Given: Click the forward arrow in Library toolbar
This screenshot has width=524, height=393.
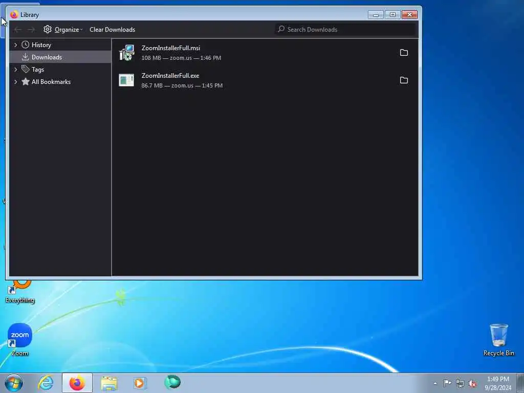Looking at the screenshot, I should click(31, 30).
